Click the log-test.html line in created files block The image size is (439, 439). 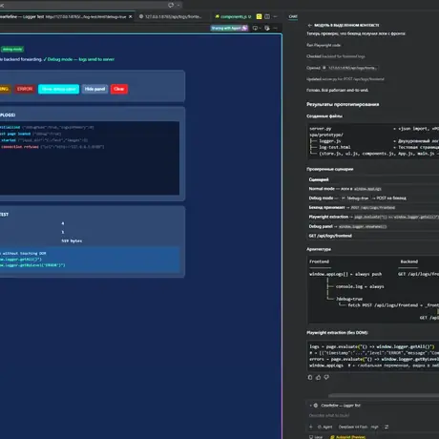[335, 147]
